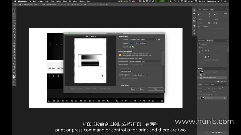Image resolution: width=241 pixels, height=135 pixels.
Task: Click the print preview image thumbnail
Action: point(90,60)
